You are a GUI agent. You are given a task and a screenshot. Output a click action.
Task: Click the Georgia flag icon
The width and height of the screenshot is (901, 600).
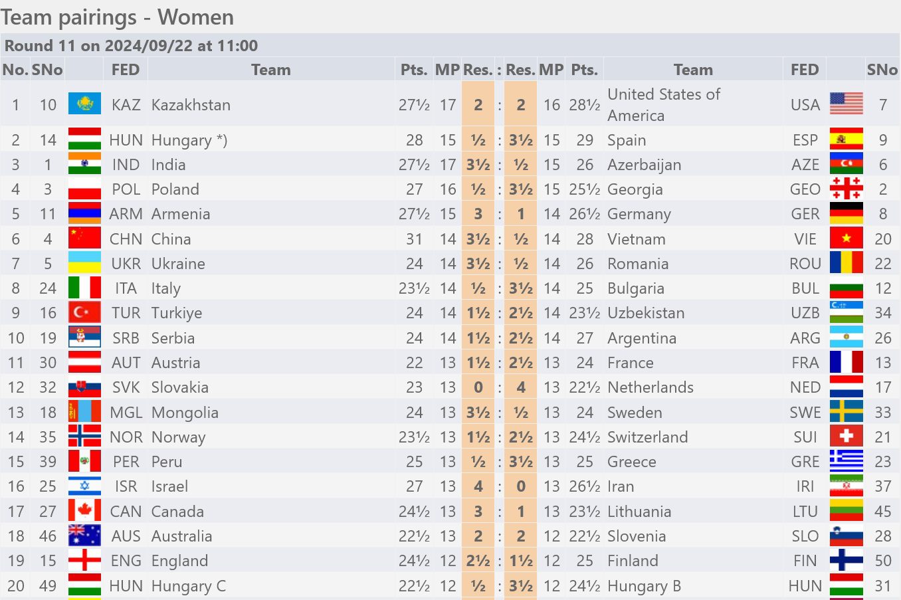pyautogui.click(x=847, y=189)
